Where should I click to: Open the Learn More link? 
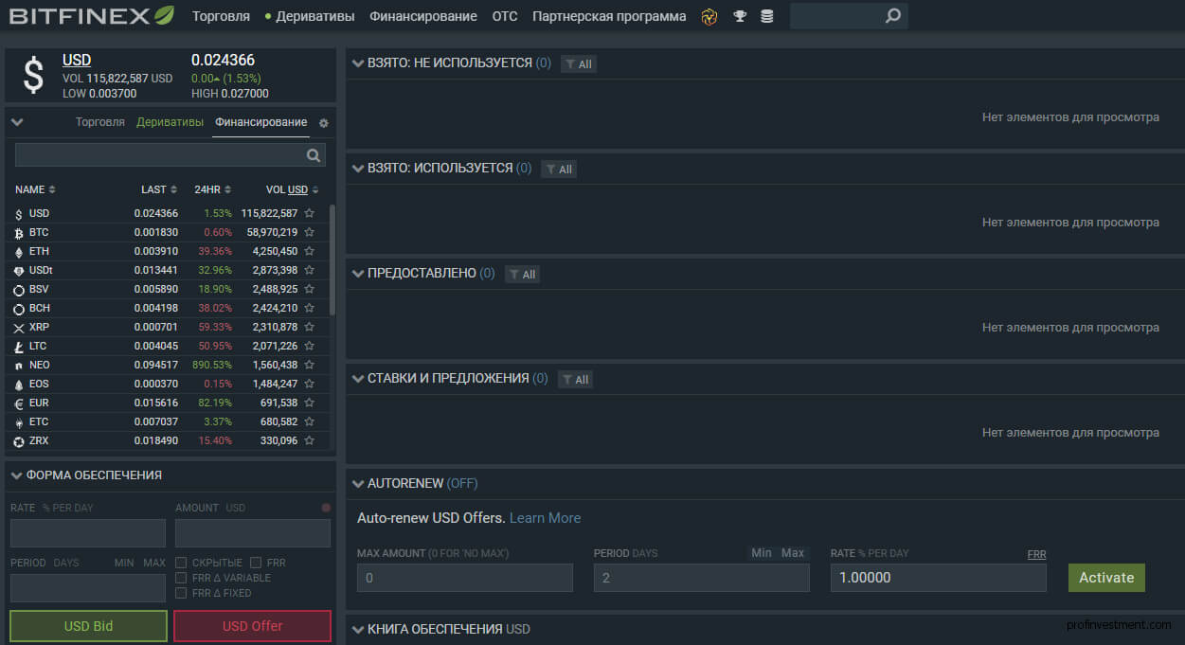pos(545,518)
